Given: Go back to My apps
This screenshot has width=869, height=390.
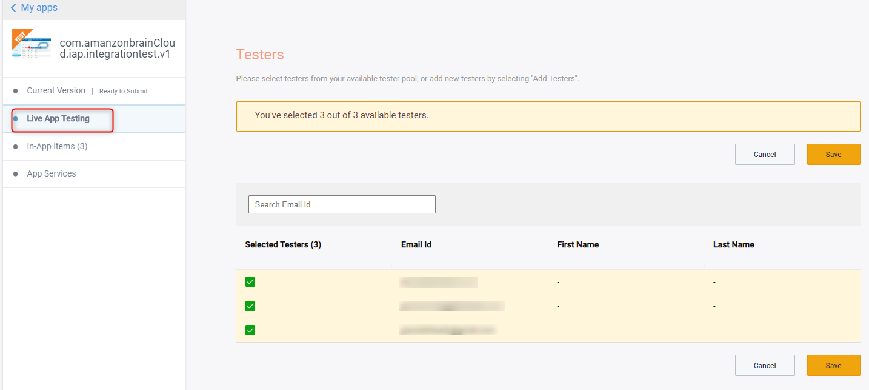Looking at the screenshot, I should 39,8.
